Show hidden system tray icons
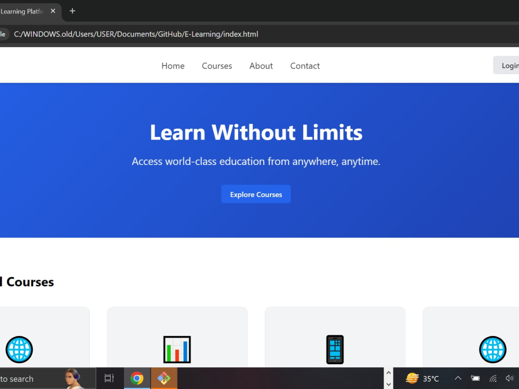Screen dimensions: 519x389 tap(458, 378)
